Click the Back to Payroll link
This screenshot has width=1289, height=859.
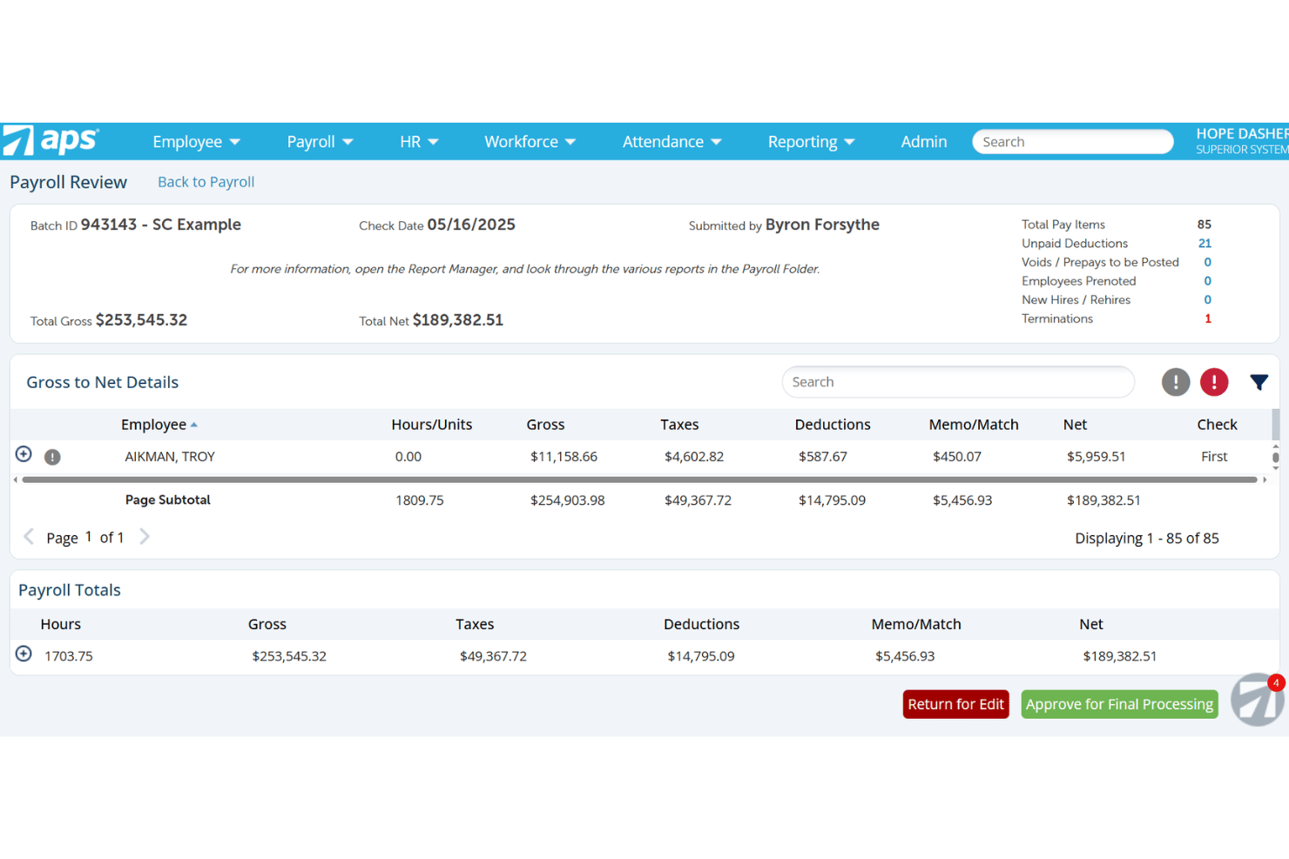(x=206, y=182)
